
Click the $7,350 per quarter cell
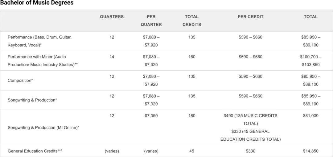pyautogui.click(x=151, y=116)
